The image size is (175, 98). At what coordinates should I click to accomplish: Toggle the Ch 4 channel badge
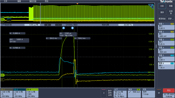coord(32,93)
